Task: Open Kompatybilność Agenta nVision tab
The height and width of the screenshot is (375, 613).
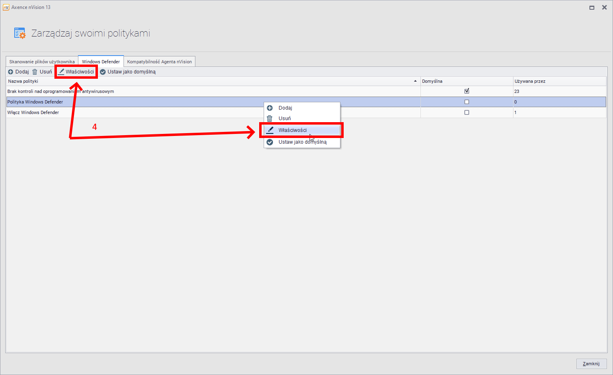Action: (x=159, y=62)
